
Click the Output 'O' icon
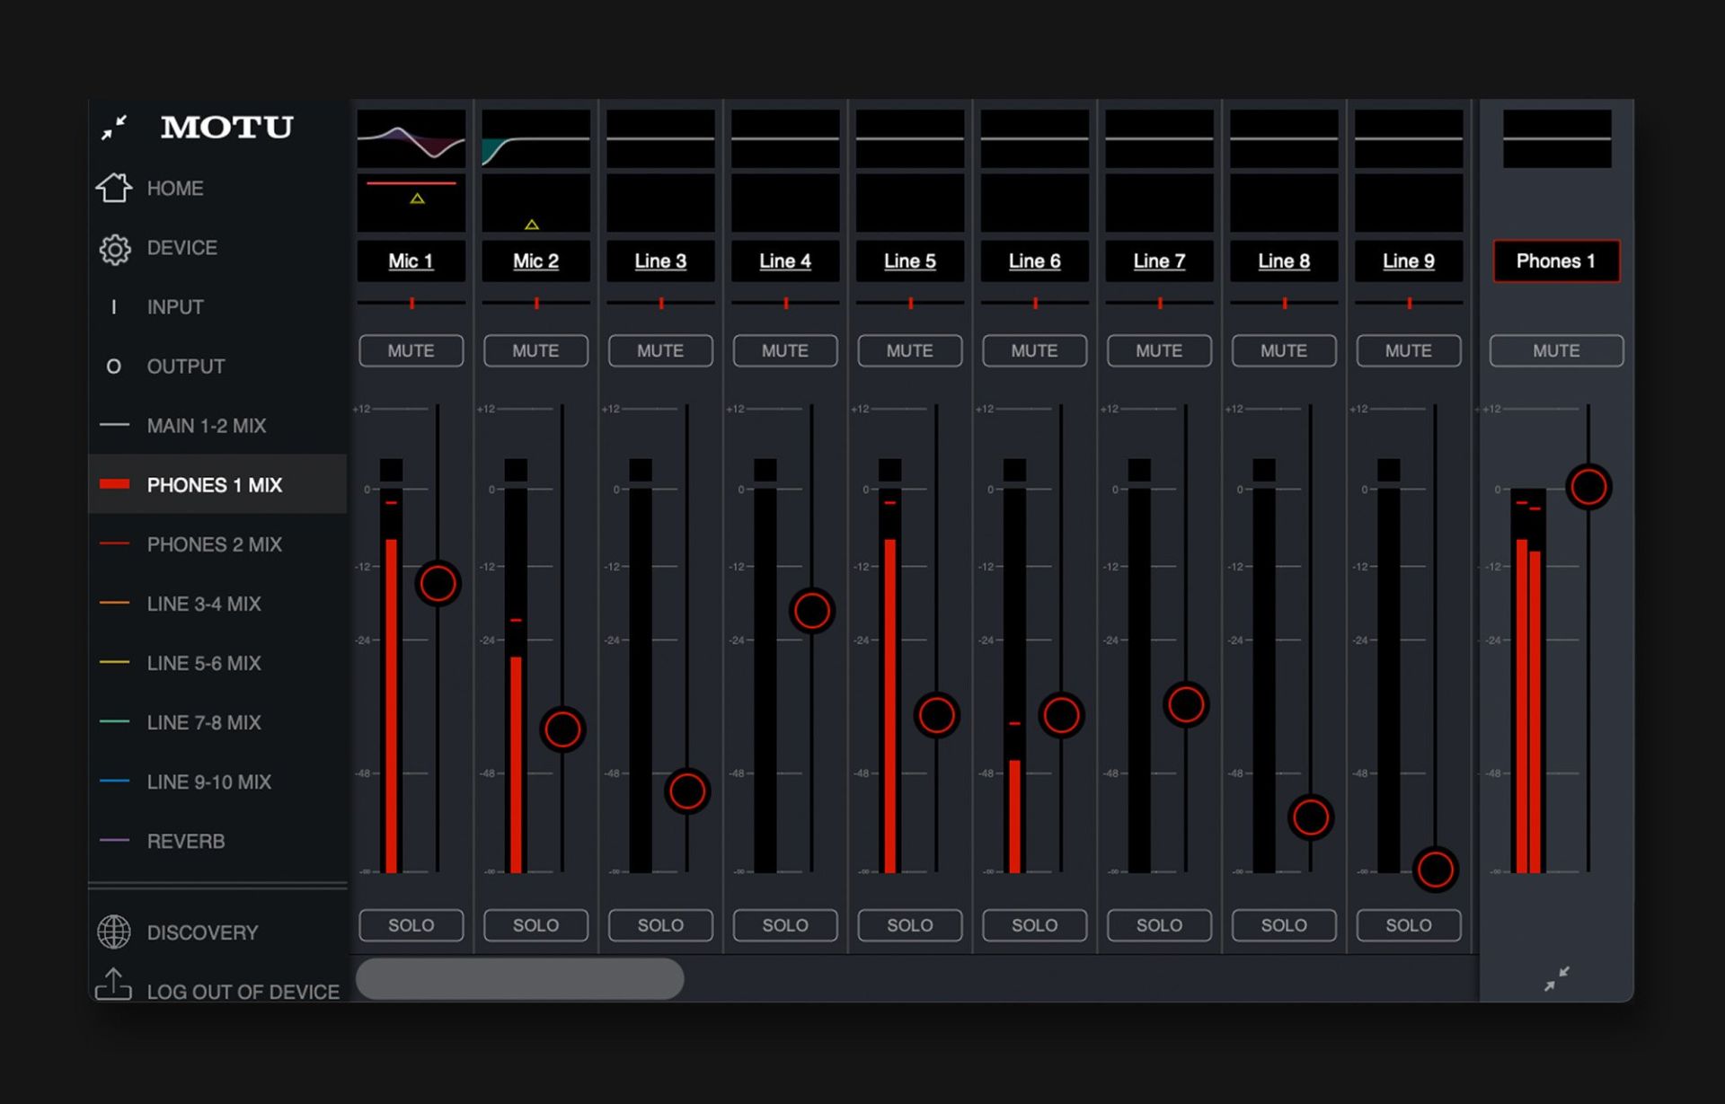(x=113, y=367)
